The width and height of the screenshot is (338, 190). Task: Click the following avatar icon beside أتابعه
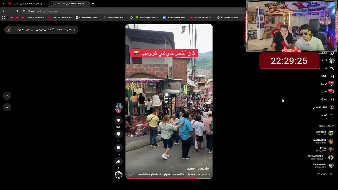point(332,61)
